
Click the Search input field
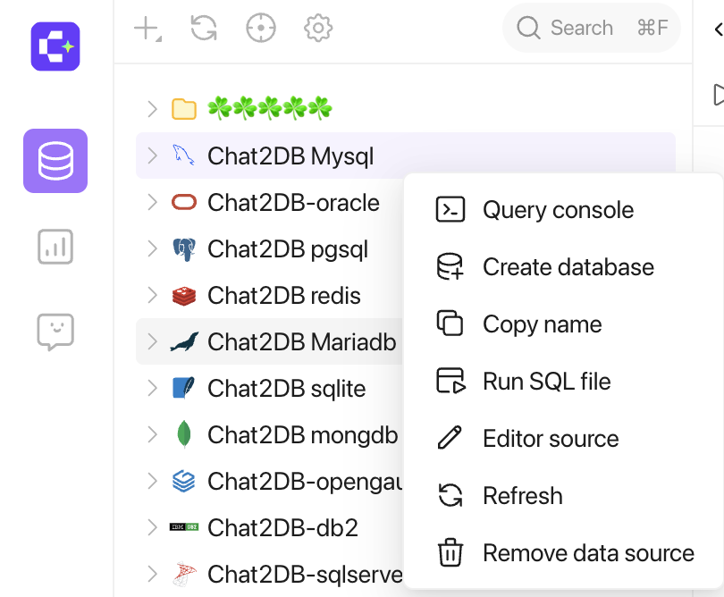tap(592, 28)
